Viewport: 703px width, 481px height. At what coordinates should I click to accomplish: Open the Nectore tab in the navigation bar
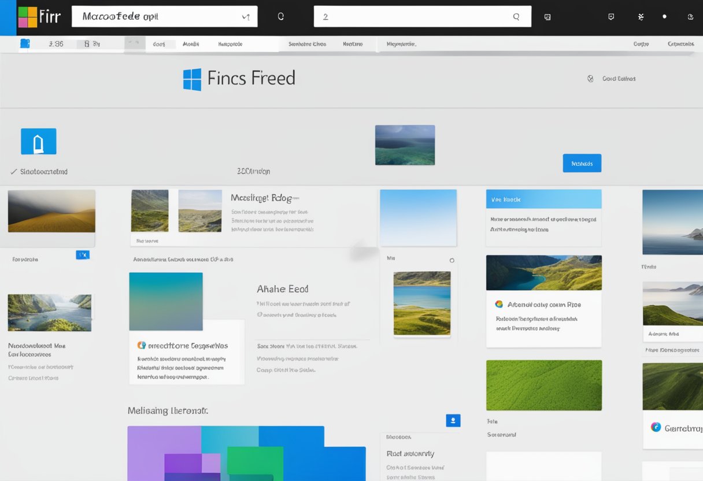pos(352,44)
